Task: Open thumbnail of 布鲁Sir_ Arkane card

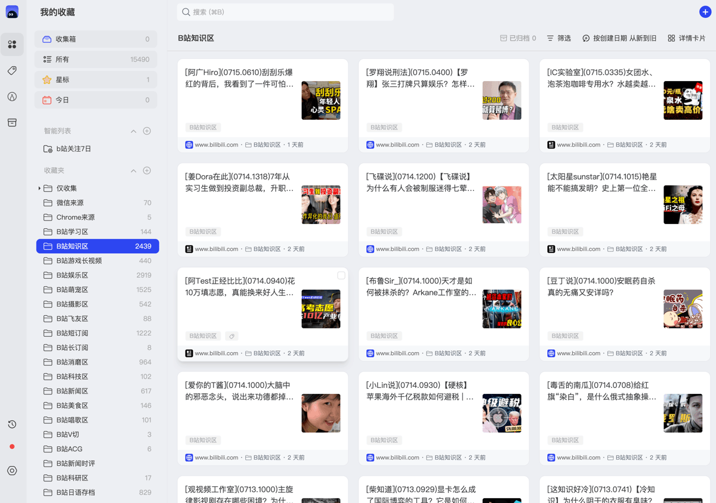Action: tap(502, 309)
